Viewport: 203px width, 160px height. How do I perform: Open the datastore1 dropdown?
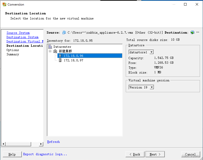151,52
